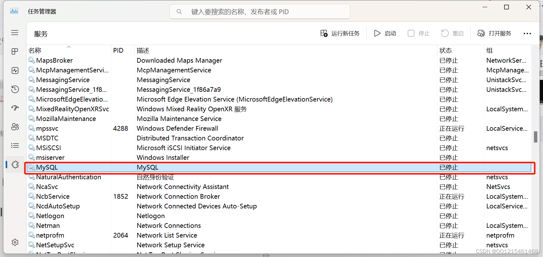Open the Performance page in sidebar
This screenshot has width=543, height=257.
(x=15, y=71)
